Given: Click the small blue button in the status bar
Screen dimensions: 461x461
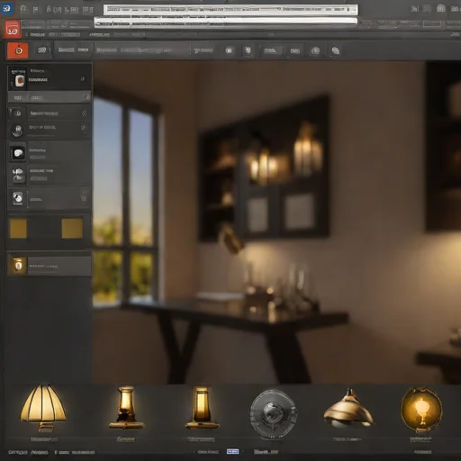Looking at the screenshot, I should coord(233,451).
